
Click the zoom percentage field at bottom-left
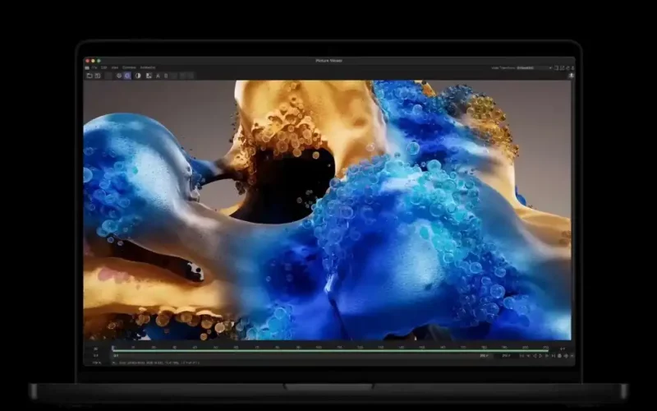(x=97, y=363)
